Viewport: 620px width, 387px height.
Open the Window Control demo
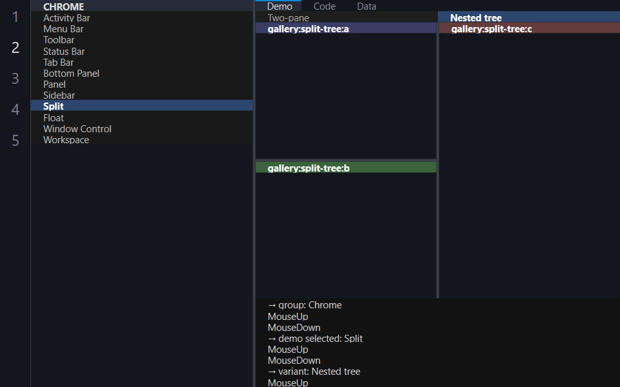pos(141,129)
